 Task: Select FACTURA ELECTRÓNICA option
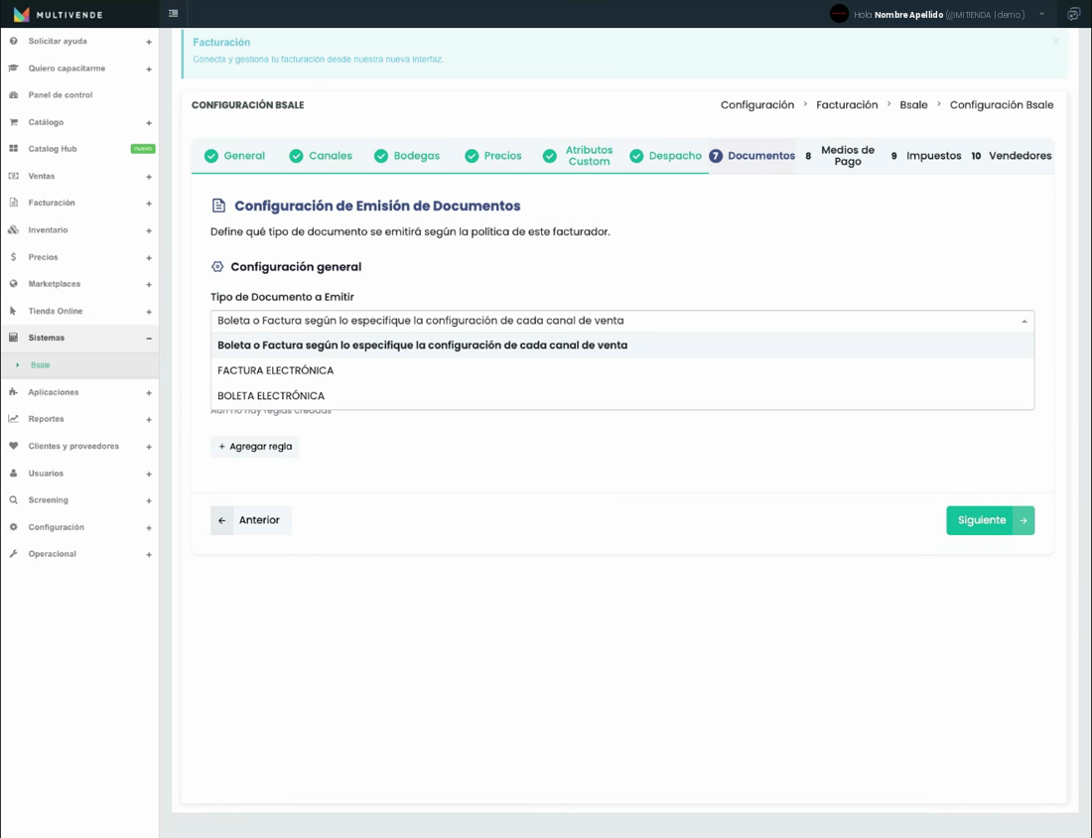622,370
